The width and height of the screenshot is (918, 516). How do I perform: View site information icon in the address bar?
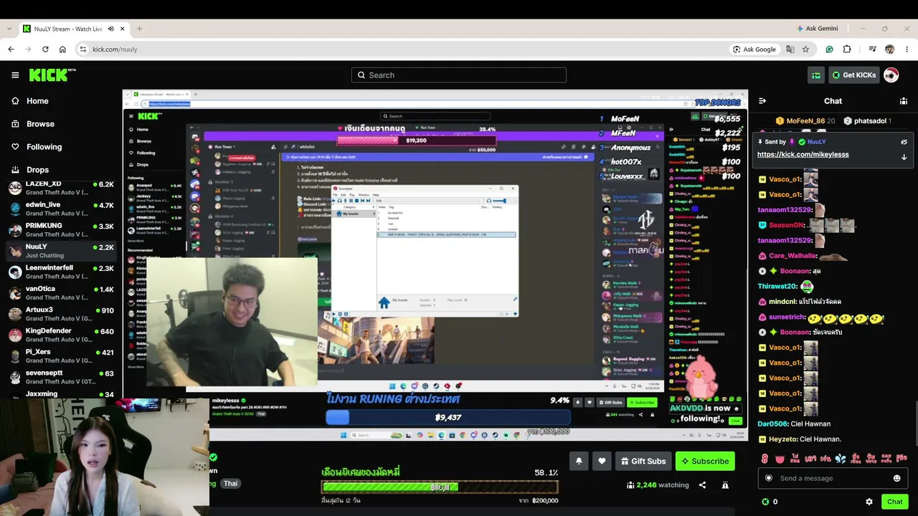[83, 49]
